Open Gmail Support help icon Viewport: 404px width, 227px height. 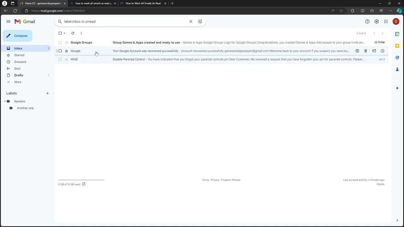coord(367,21)
